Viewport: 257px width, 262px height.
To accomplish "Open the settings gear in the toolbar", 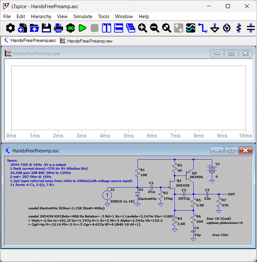I will tap(10, 28).
